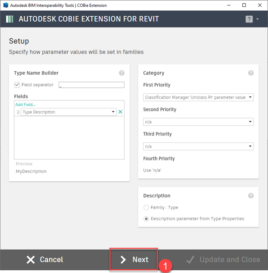Click the Cancel button
Screen dimensions: 268x273
click(45, 259)
